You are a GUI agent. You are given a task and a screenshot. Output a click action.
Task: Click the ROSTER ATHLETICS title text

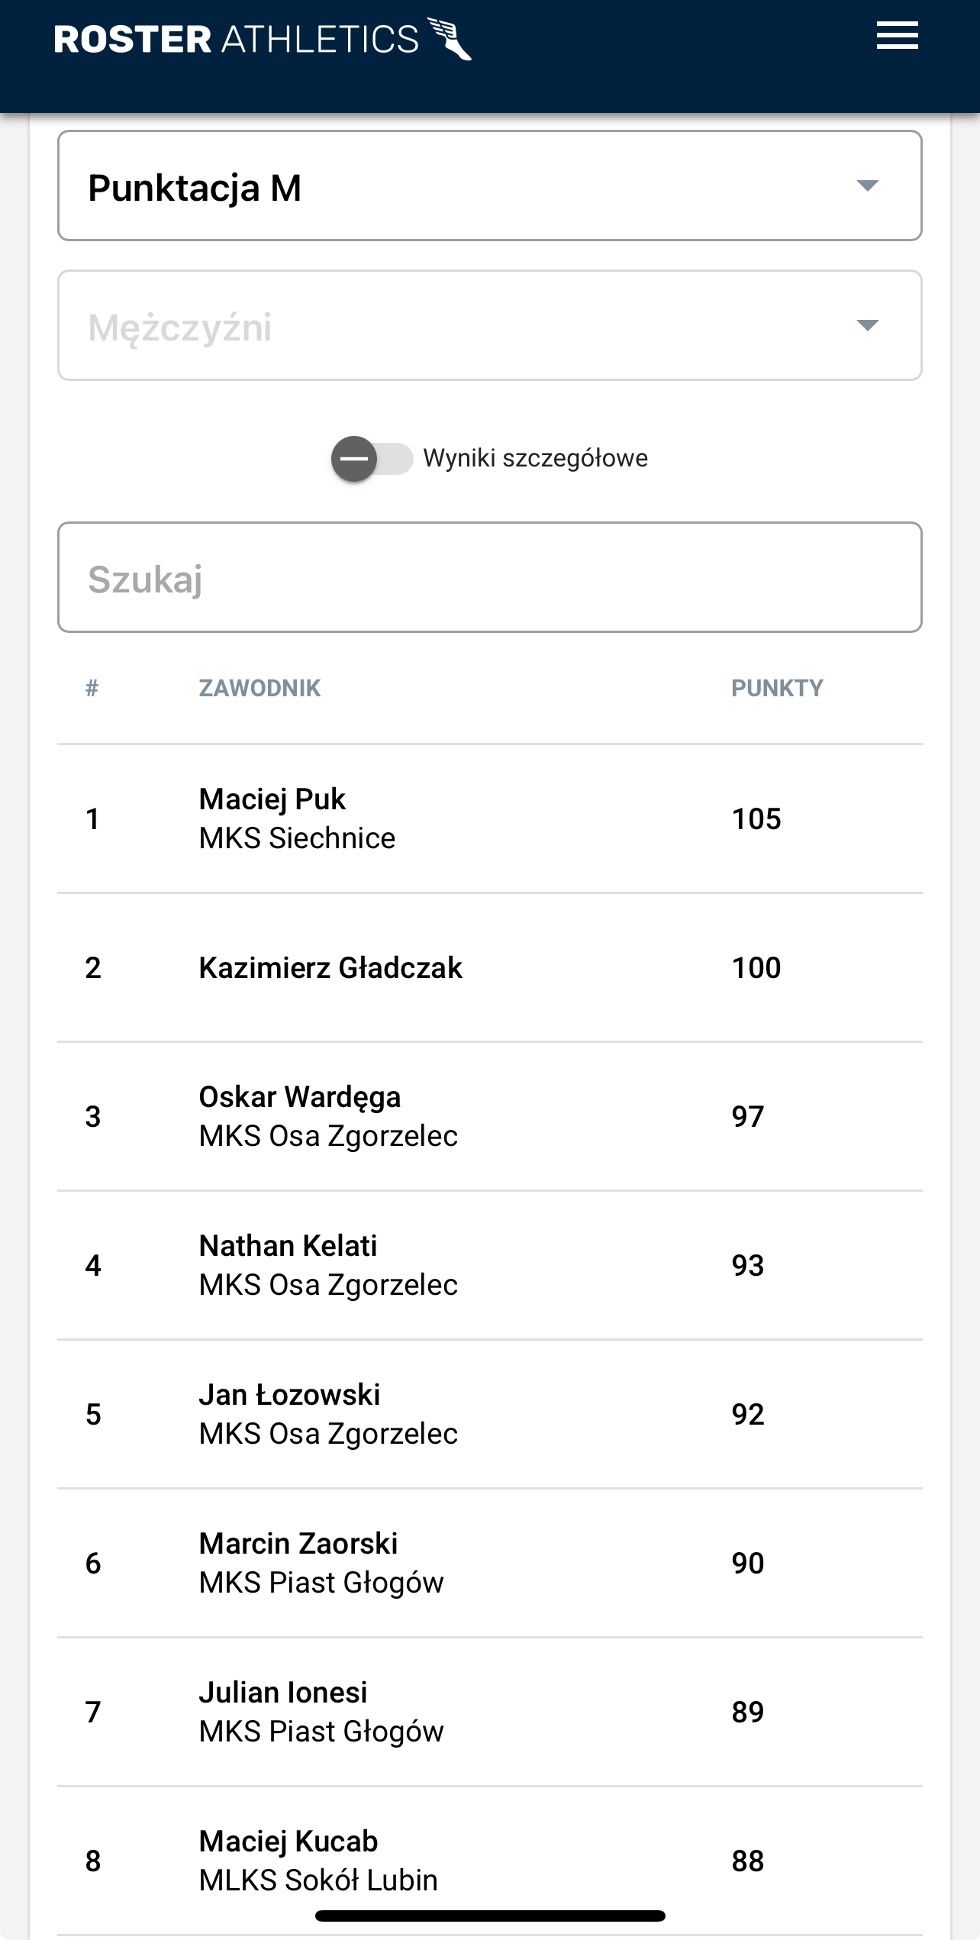pos(237,40)
